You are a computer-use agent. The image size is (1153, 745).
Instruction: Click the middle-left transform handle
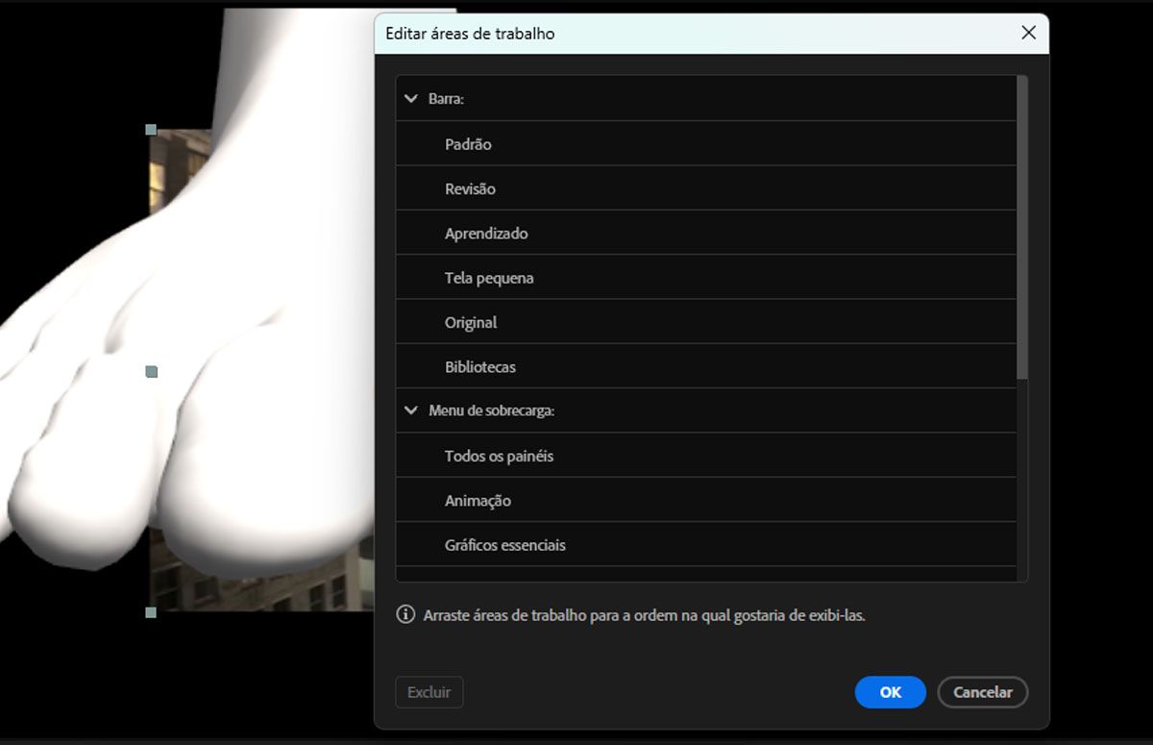coord(150,369)
